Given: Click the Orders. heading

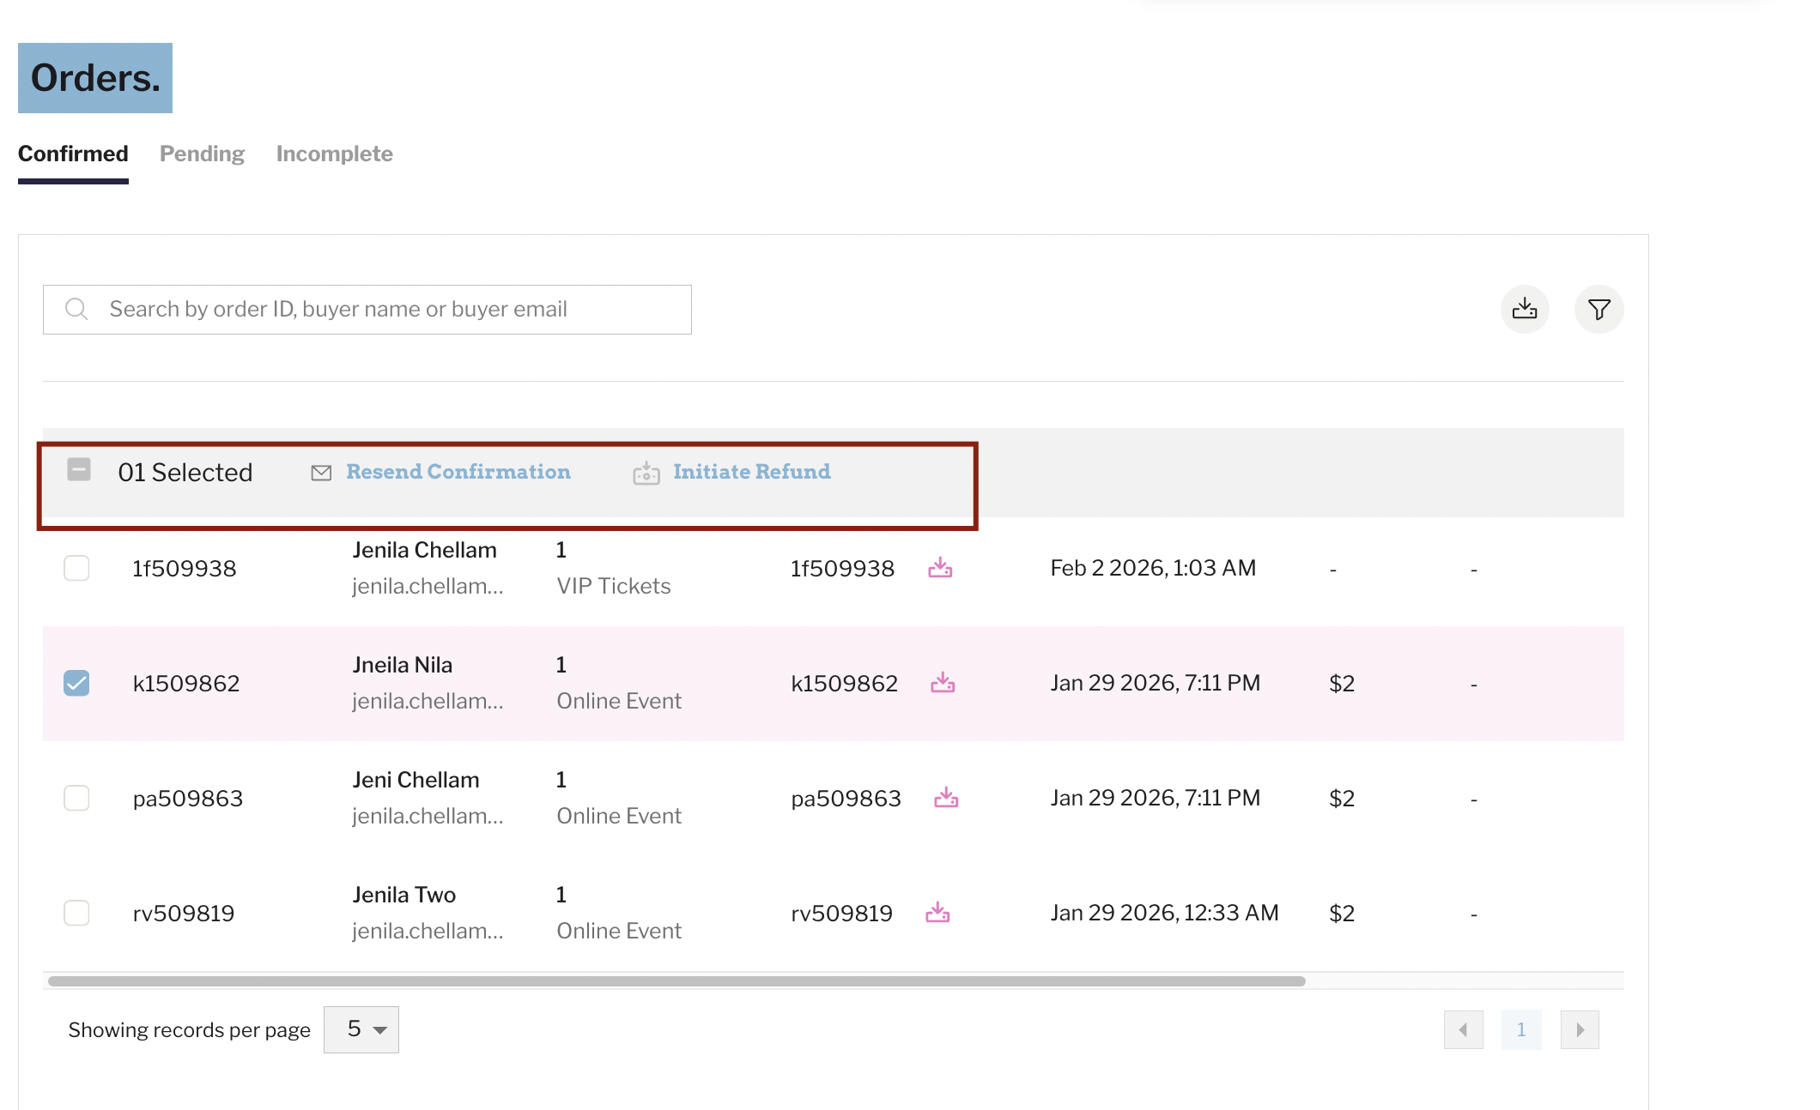Looking at the screenshot, I should 95,78.
